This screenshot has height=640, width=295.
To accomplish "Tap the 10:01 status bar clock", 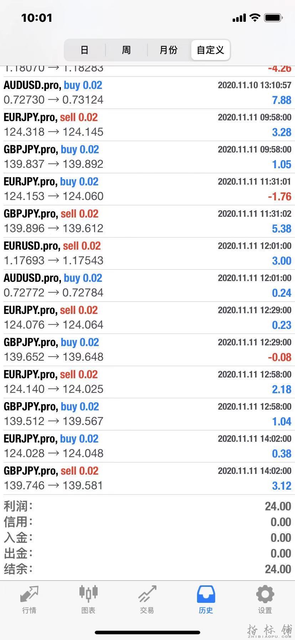I will 37,18.
